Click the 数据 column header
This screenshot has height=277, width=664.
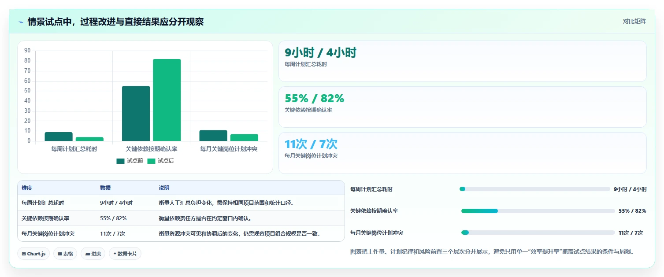tap(105, 188)
